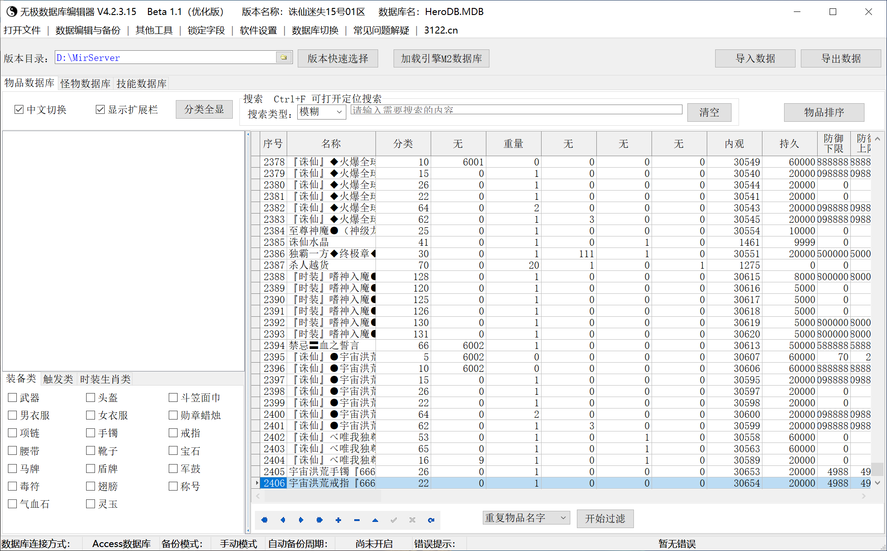The height and width of the screenshot is (551, 887).
Task: Select the 装备类 tab
Action: [x=21, y=379]
